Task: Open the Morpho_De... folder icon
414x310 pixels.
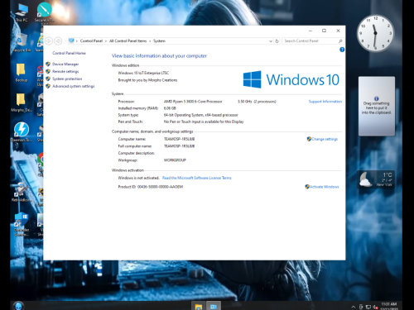Action: [x=22, y=103]
